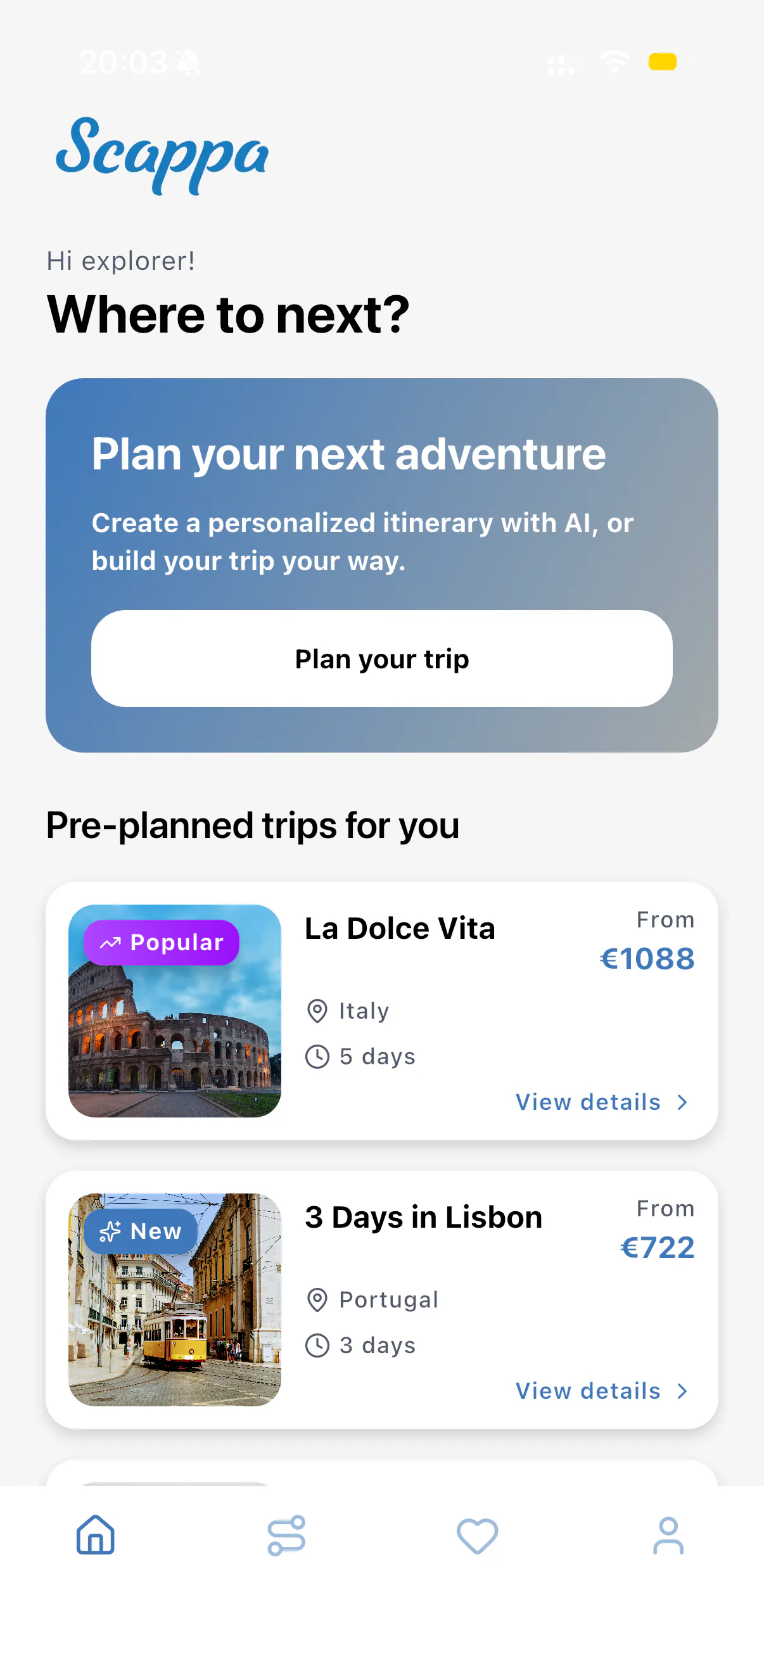This screenshot has height=1661, width=764.
Task: Open the Lisbon tram thumbnail
Action: [175, 1299]
